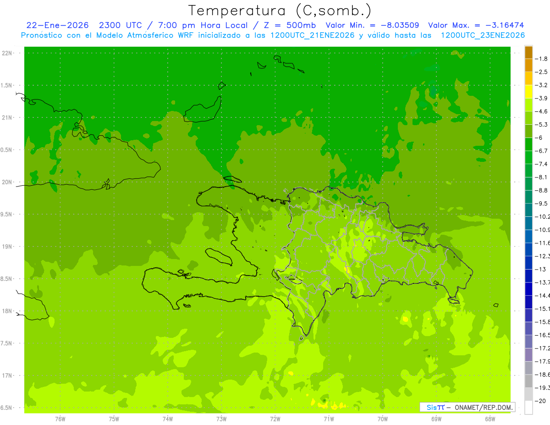Image resolution: width=550 pixels, height=425 pixels.
Task: Pick the green swatch between -6 and -6.7
Action: (x=528, y=144)
